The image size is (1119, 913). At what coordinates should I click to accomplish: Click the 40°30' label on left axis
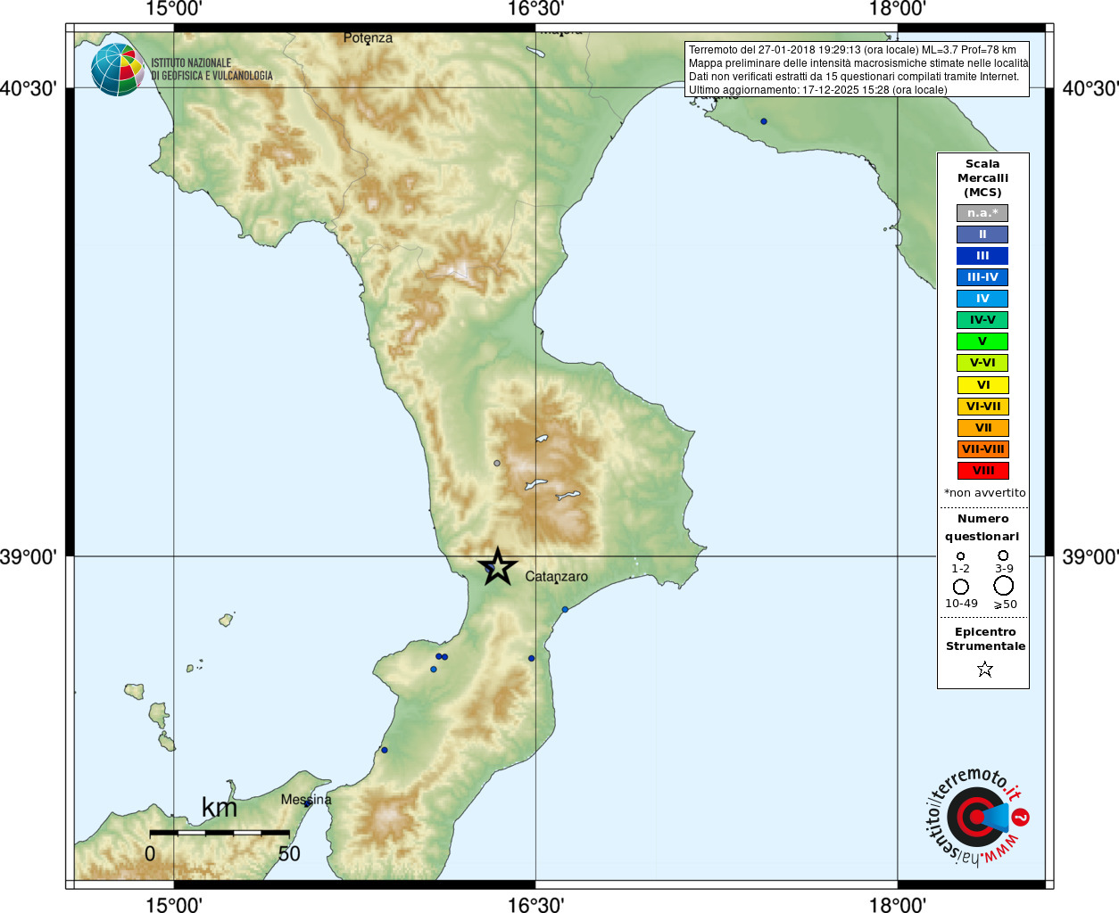[x=29, y=88]
